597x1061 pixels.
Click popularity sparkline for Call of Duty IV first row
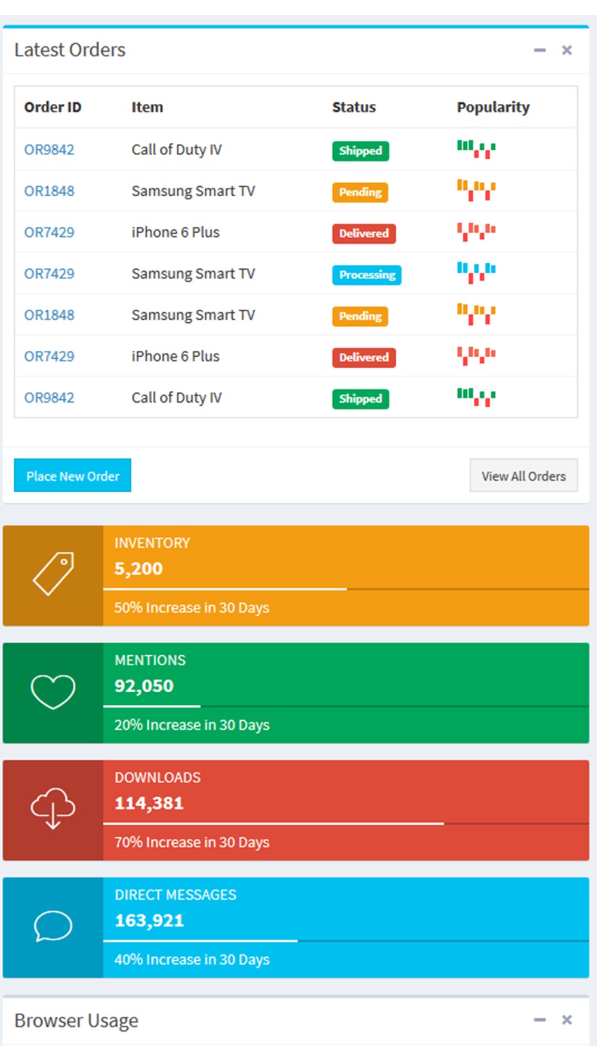point(476,149)
